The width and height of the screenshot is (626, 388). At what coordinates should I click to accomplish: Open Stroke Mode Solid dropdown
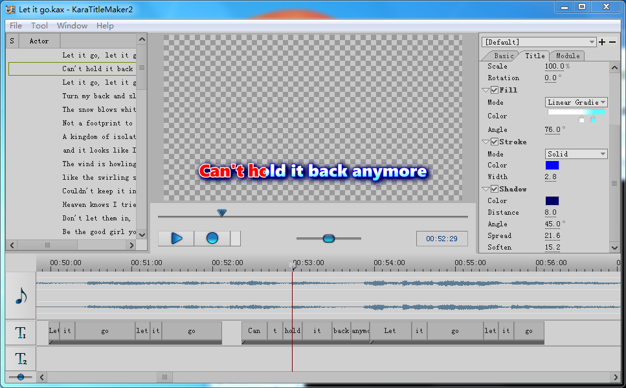[x=576, y=154]
